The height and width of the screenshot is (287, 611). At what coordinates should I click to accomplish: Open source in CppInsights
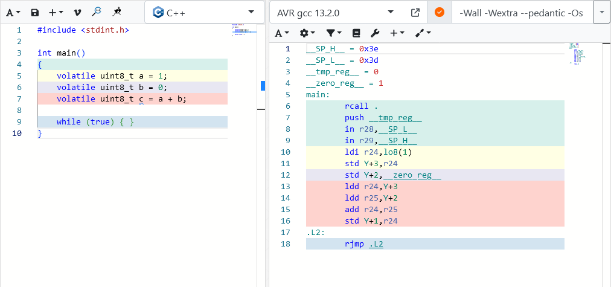pyautogui.click(x=97, y=12)
